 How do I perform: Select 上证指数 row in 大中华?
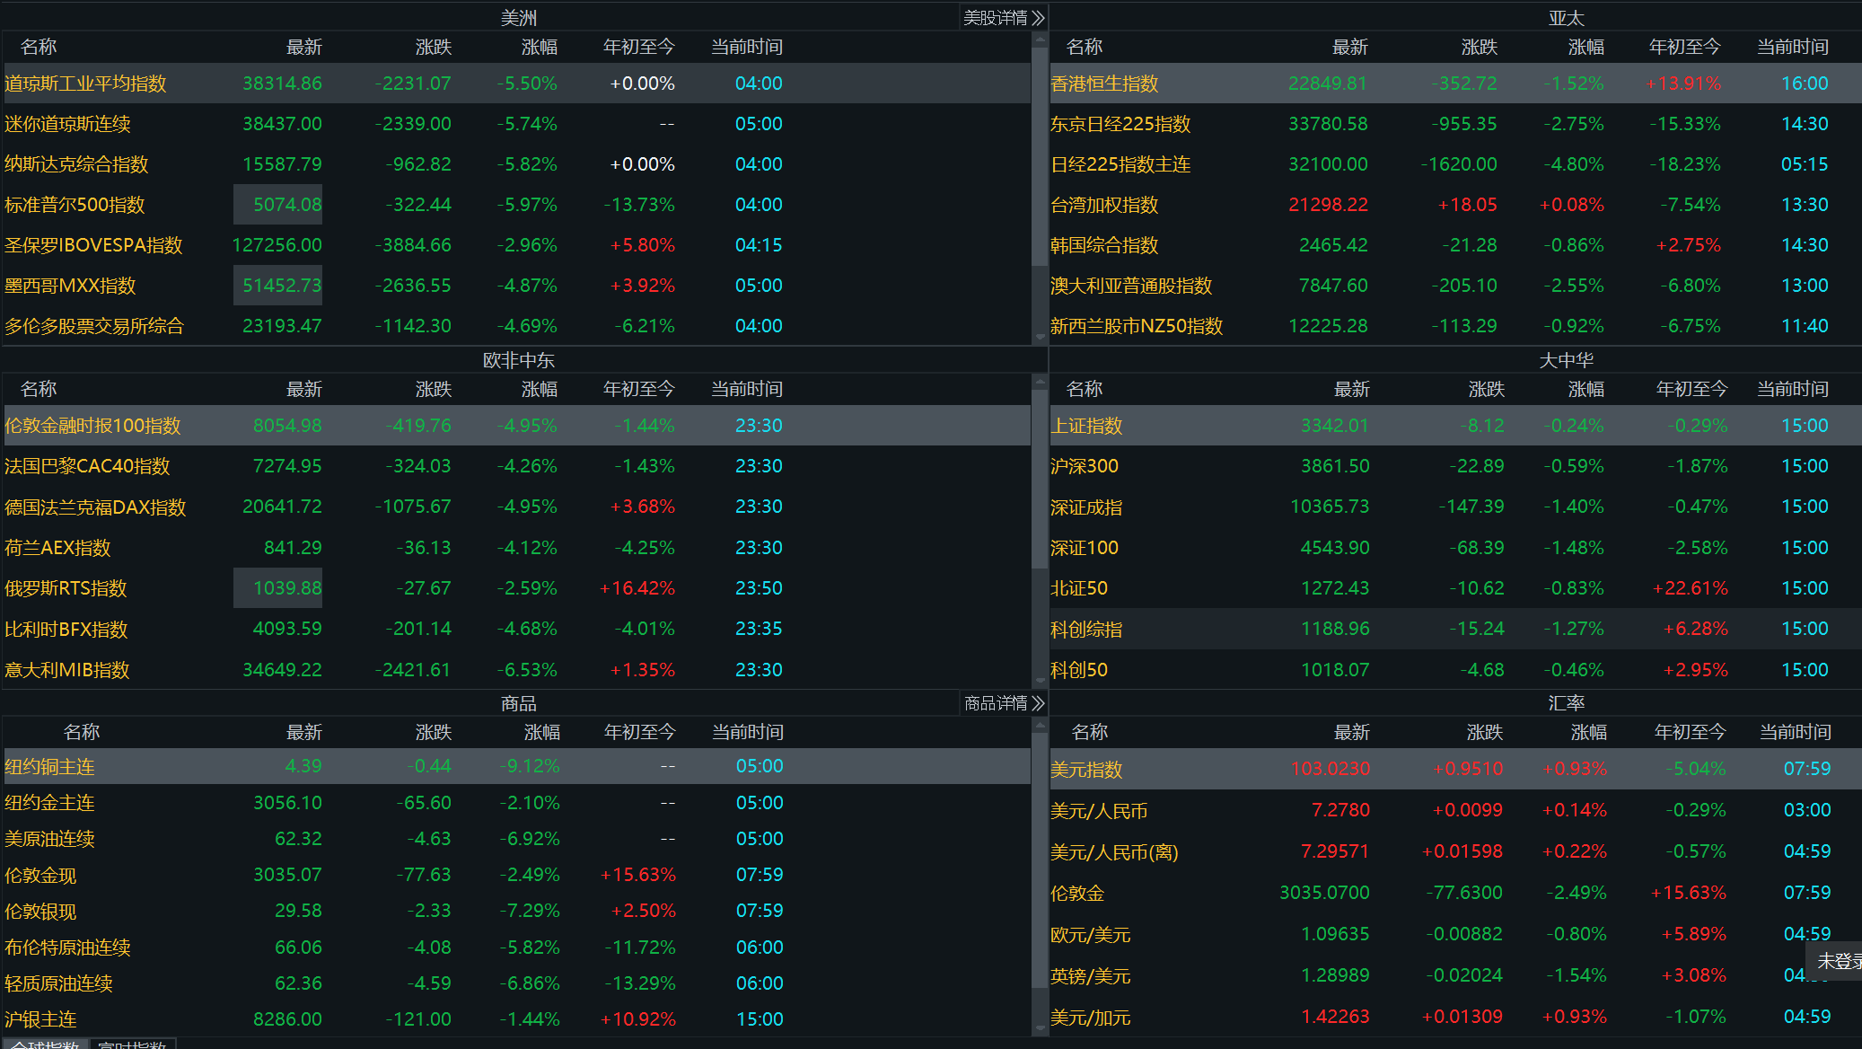(x=1086, y=426)
